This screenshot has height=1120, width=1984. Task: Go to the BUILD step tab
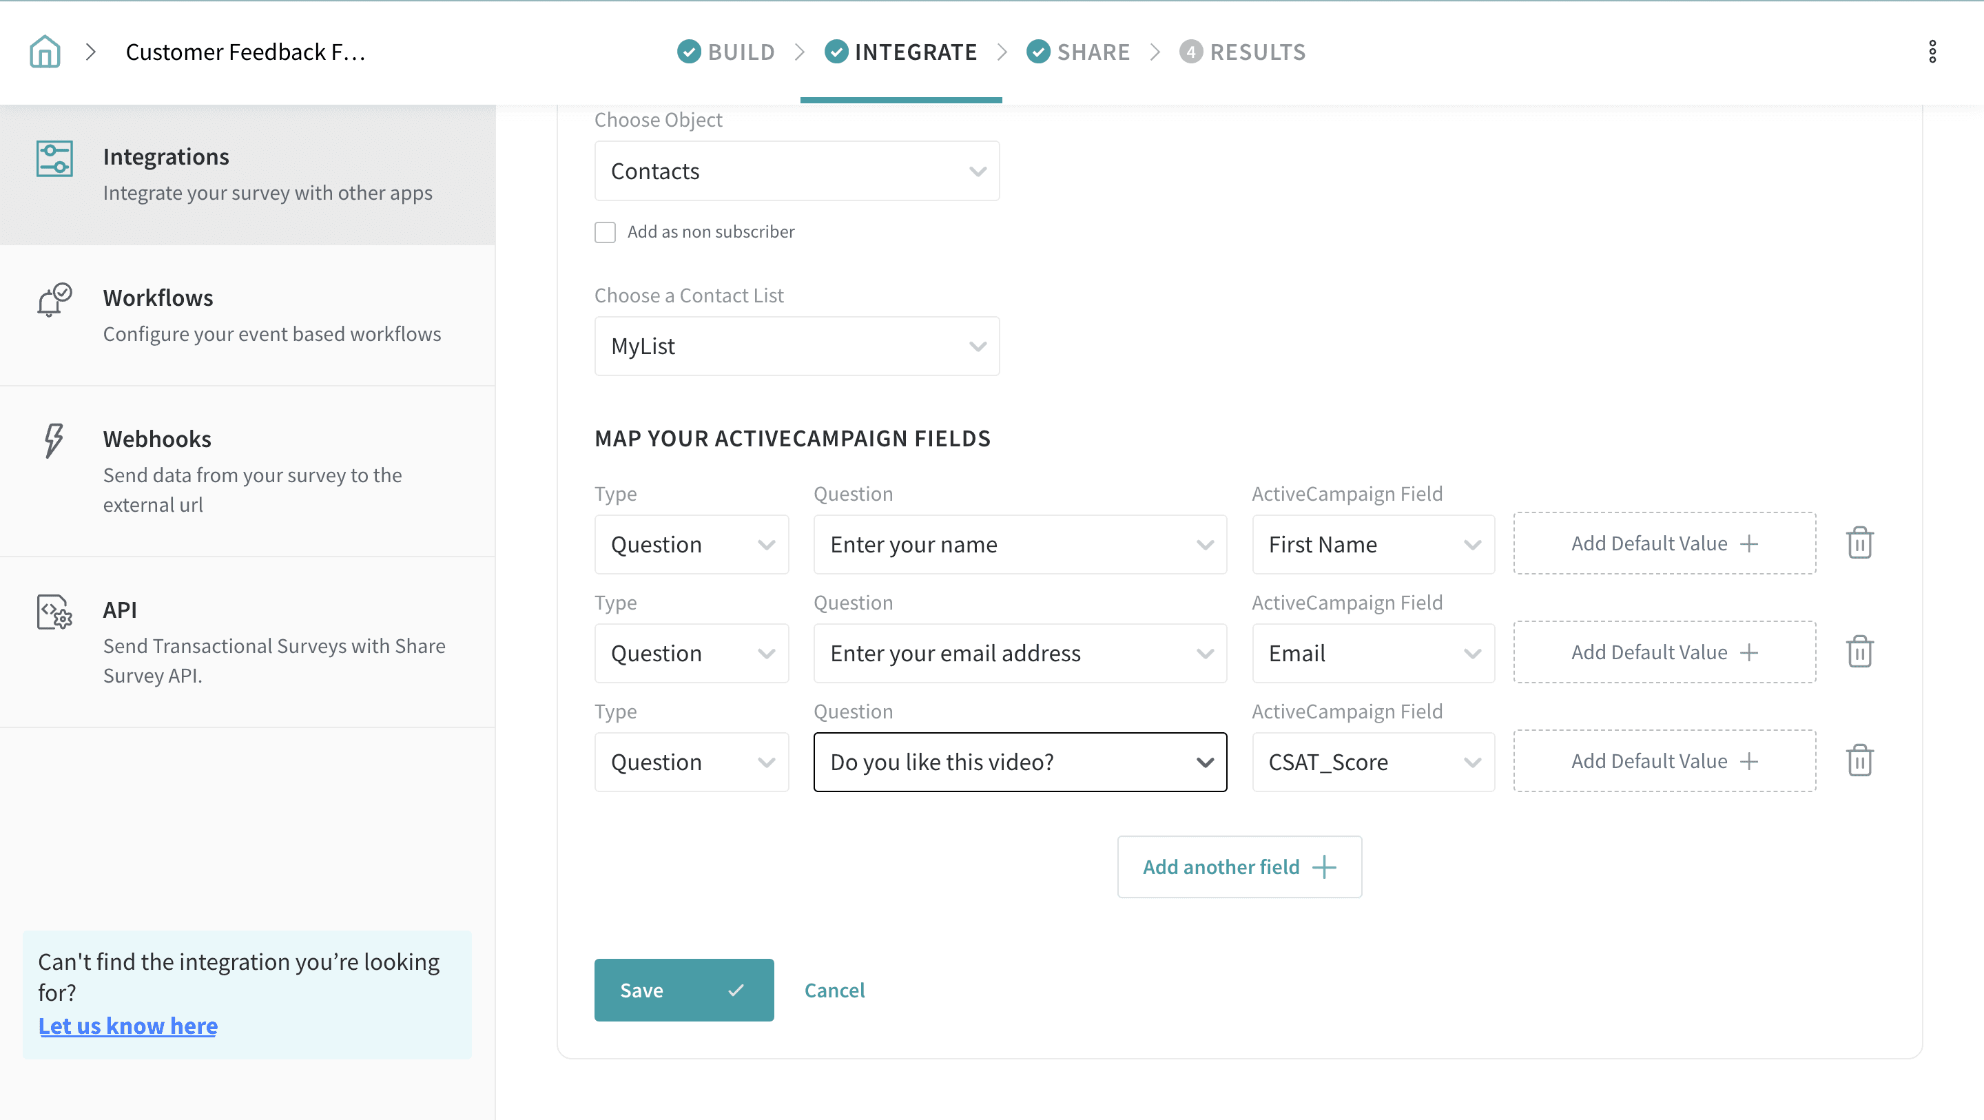click(726, 52)
